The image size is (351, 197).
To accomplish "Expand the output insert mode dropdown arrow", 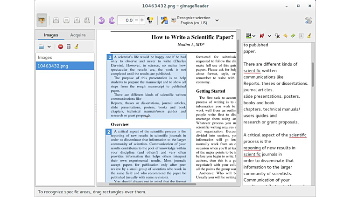I will point(254,36).
